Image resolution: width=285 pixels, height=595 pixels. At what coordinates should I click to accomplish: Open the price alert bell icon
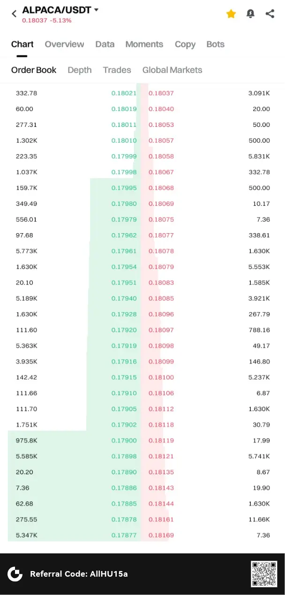[x=251, y=14]
